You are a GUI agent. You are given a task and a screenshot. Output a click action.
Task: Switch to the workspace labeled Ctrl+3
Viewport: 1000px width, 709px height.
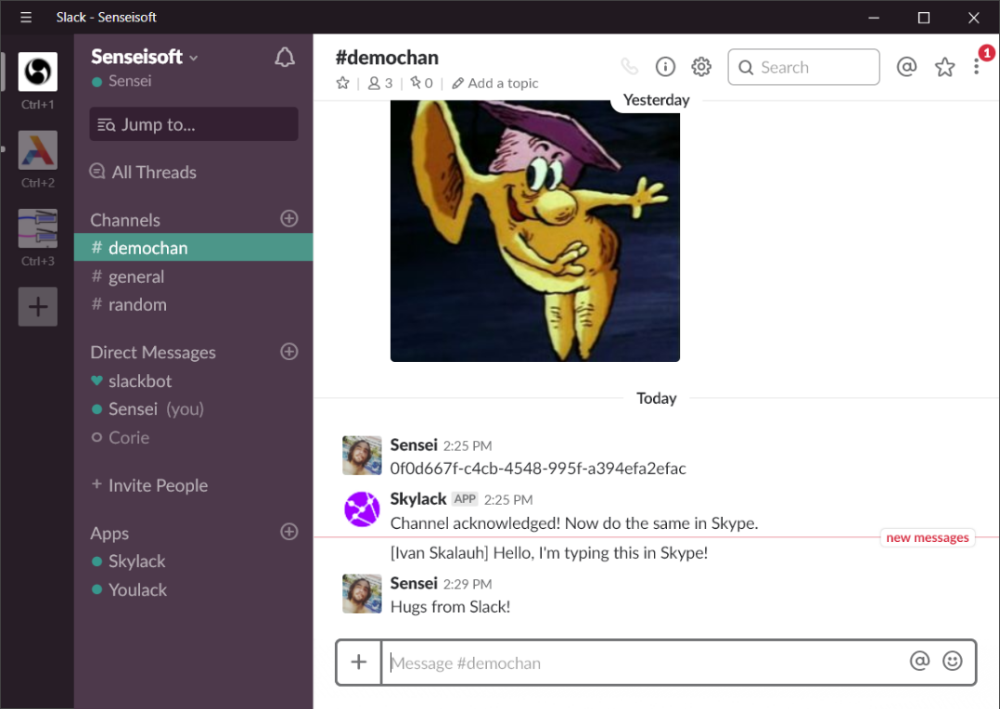coord(38,228)
